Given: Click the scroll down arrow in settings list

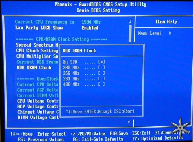Looking at the screenshot, I should (129, 122).
